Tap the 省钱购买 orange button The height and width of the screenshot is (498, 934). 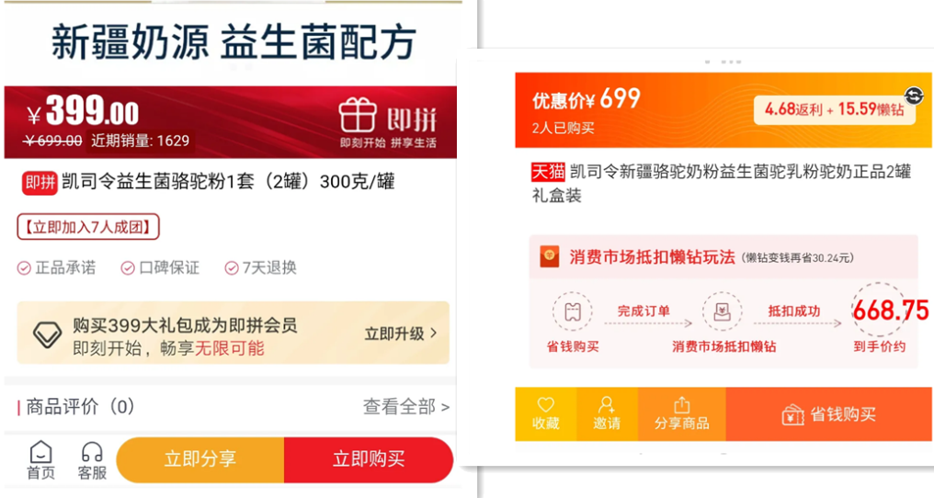pyautogui.click(x=828, y=414)
